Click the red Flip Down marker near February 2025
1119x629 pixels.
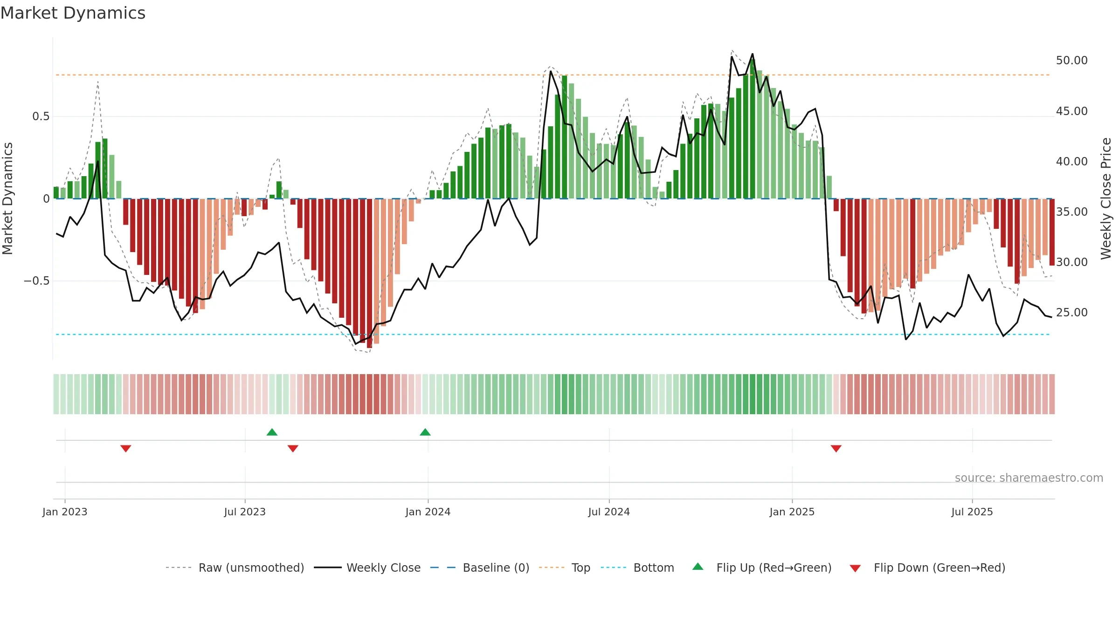pos(836,448)
